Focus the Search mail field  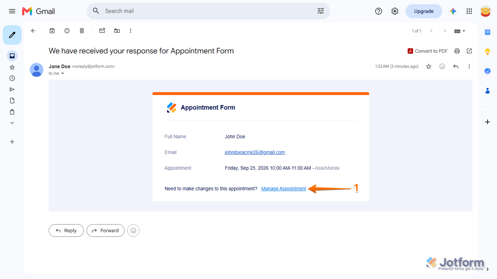(208, 11)
